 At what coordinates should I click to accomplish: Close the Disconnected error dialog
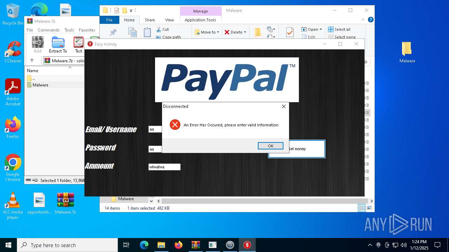click(284, 106)
